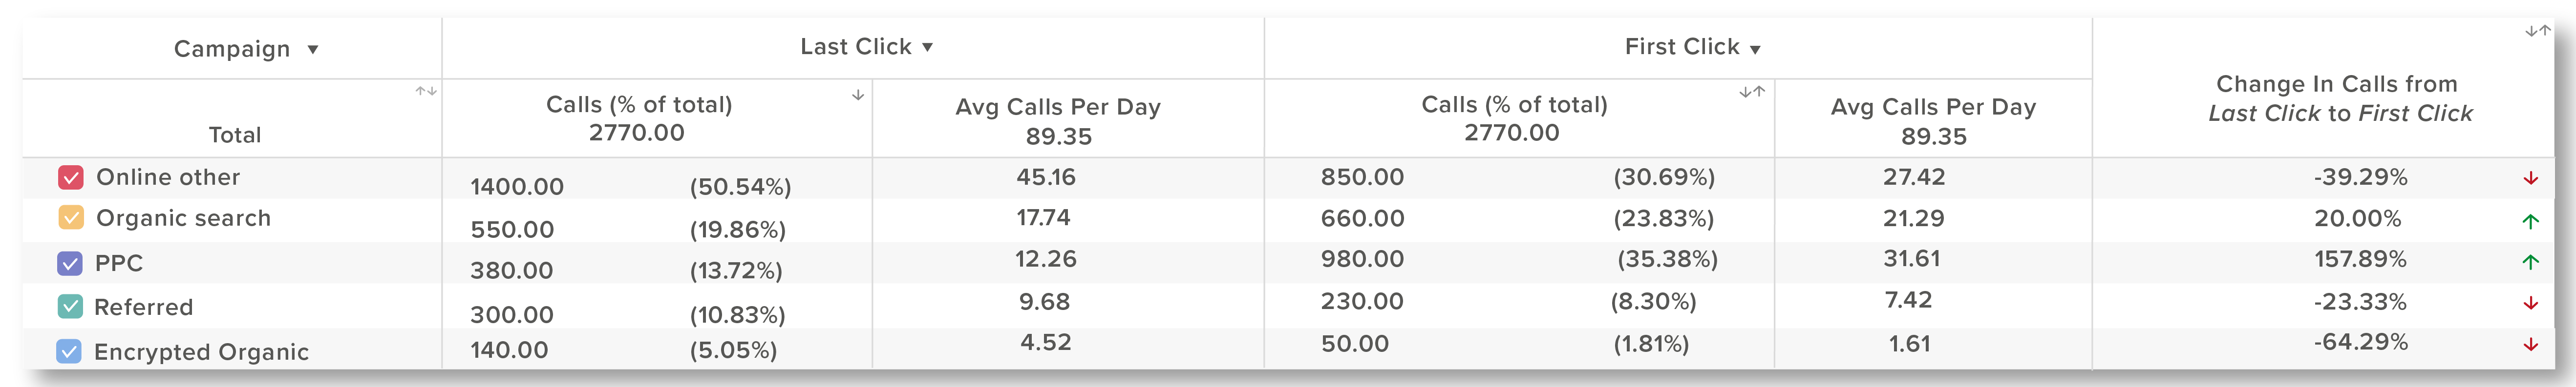Sort by the Total campaign column arrows
2576x387 pixels.
(426, 92)
